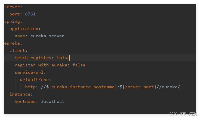
Task: Click the localhost hostname value
Action: click(x=53, y=101)
